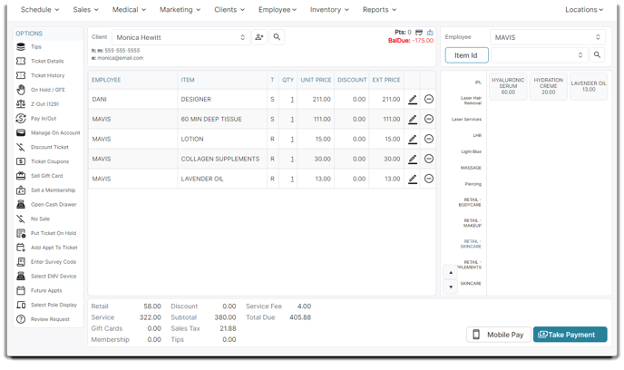
Task: Click client search magnifier icon
Action: click(277, 37)
